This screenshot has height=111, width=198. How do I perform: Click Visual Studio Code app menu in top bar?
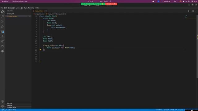tap(20, 1)
